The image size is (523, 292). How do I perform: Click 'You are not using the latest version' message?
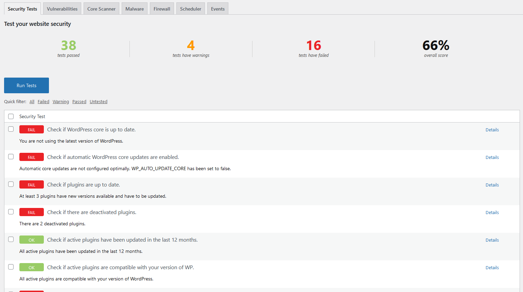[x=71, y=141]
